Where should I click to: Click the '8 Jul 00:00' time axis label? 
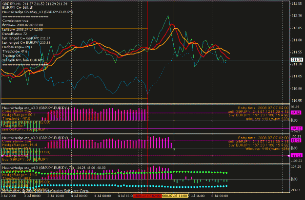[220, 196]
